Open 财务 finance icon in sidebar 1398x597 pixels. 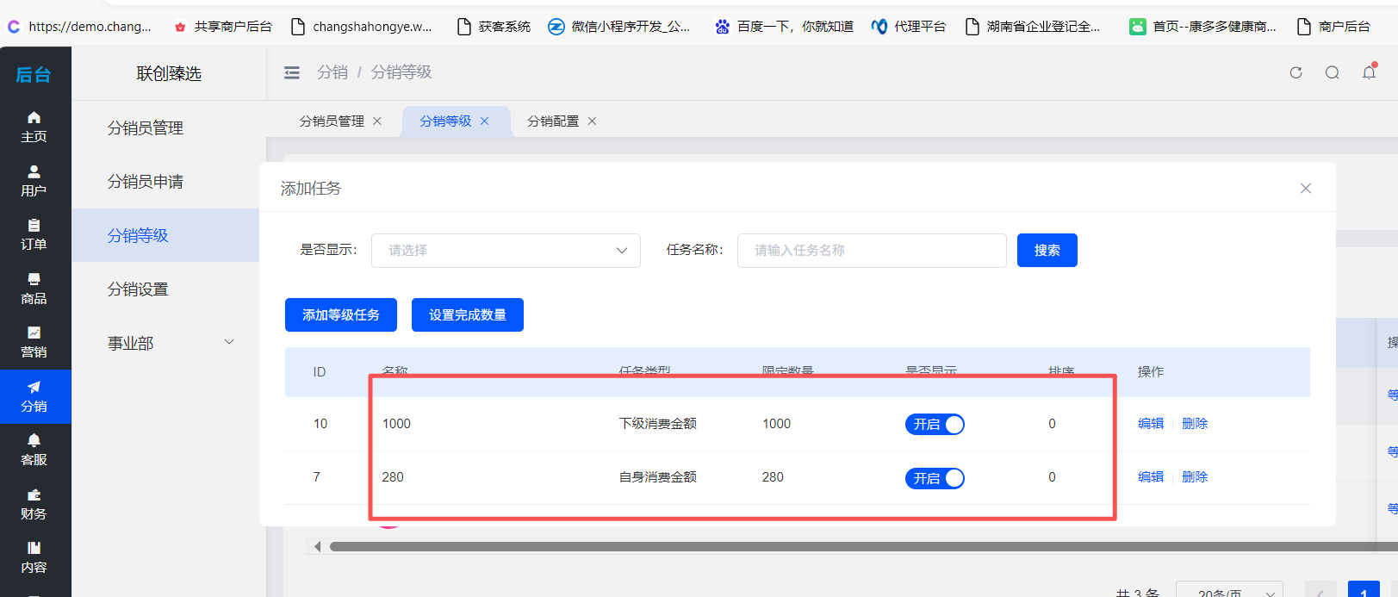[x=34, y=503]
